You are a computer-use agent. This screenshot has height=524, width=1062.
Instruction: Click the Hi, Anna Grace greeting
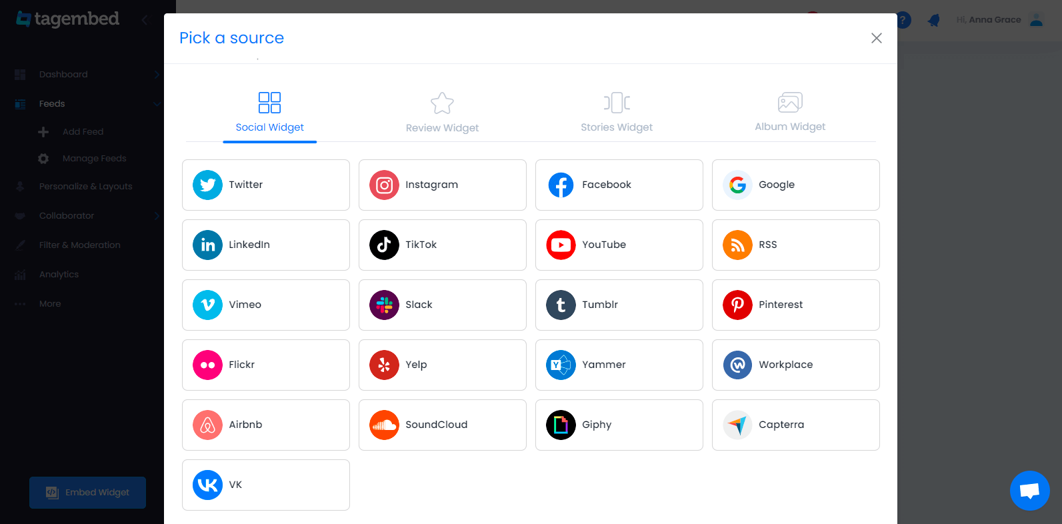pos(988,20)
